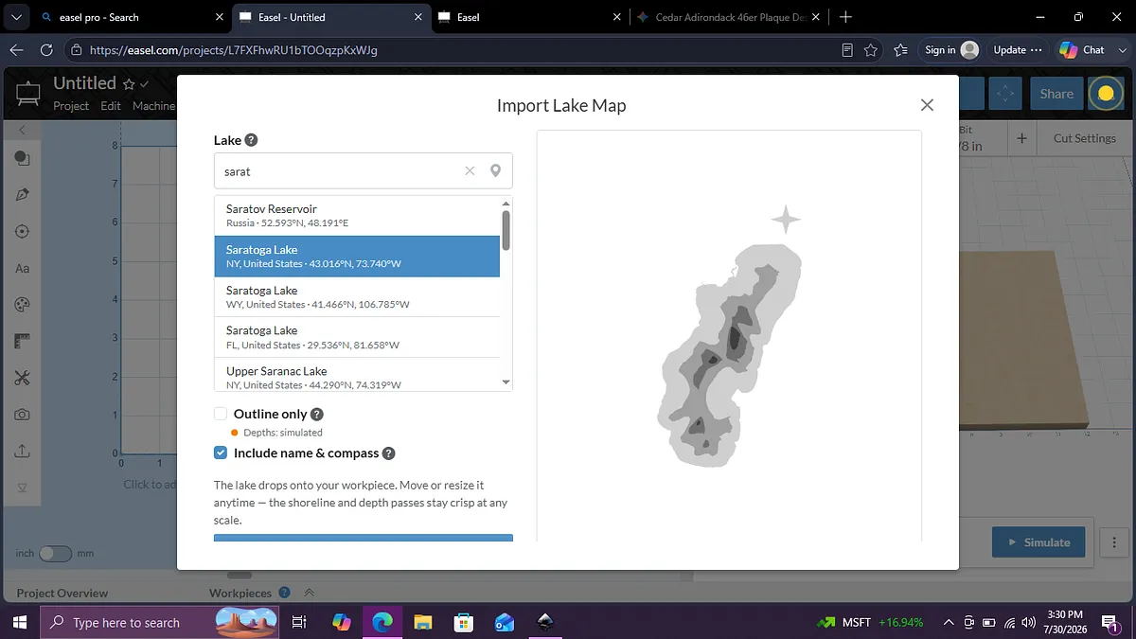Click the import upload icon in sidebar

tap(22, 452)
